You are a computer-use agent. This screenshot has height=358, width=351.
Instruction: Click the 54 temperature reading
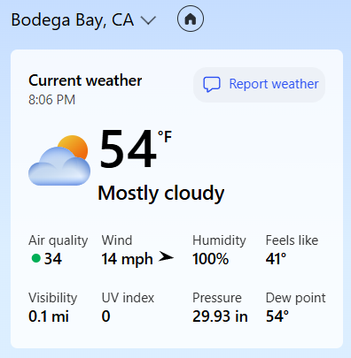pos(128,149)
